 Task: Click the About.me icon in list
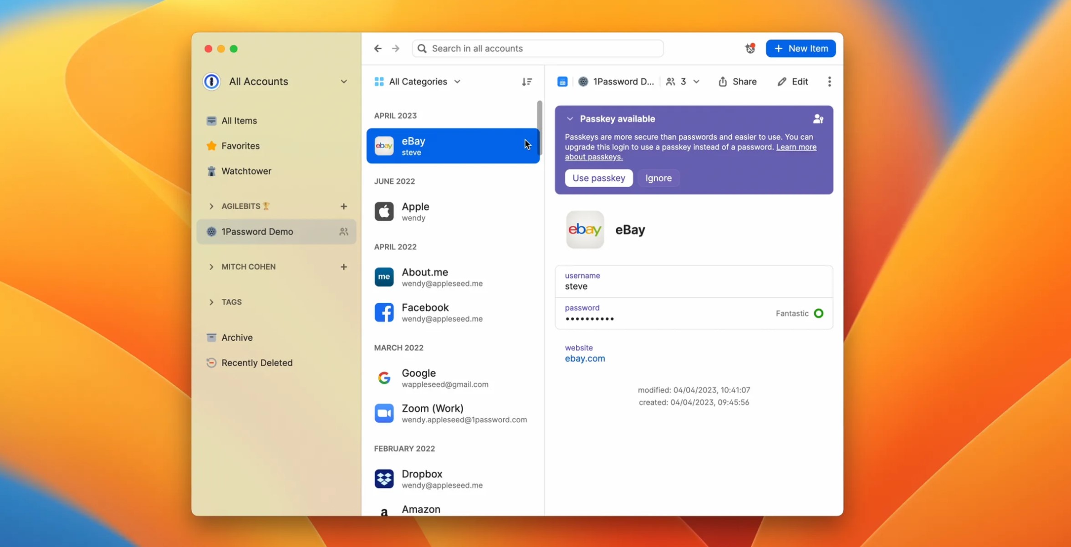pyautogui.click(x=384, y=277)
